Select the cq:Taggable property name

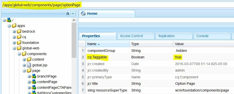(x=97, y=57)
